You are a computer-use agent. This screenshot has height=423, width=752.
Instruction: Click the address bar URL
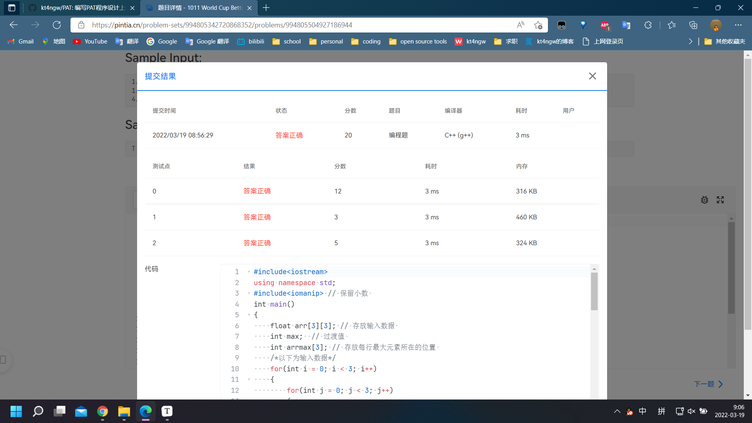pyautogui.click(x=222, y=25)
